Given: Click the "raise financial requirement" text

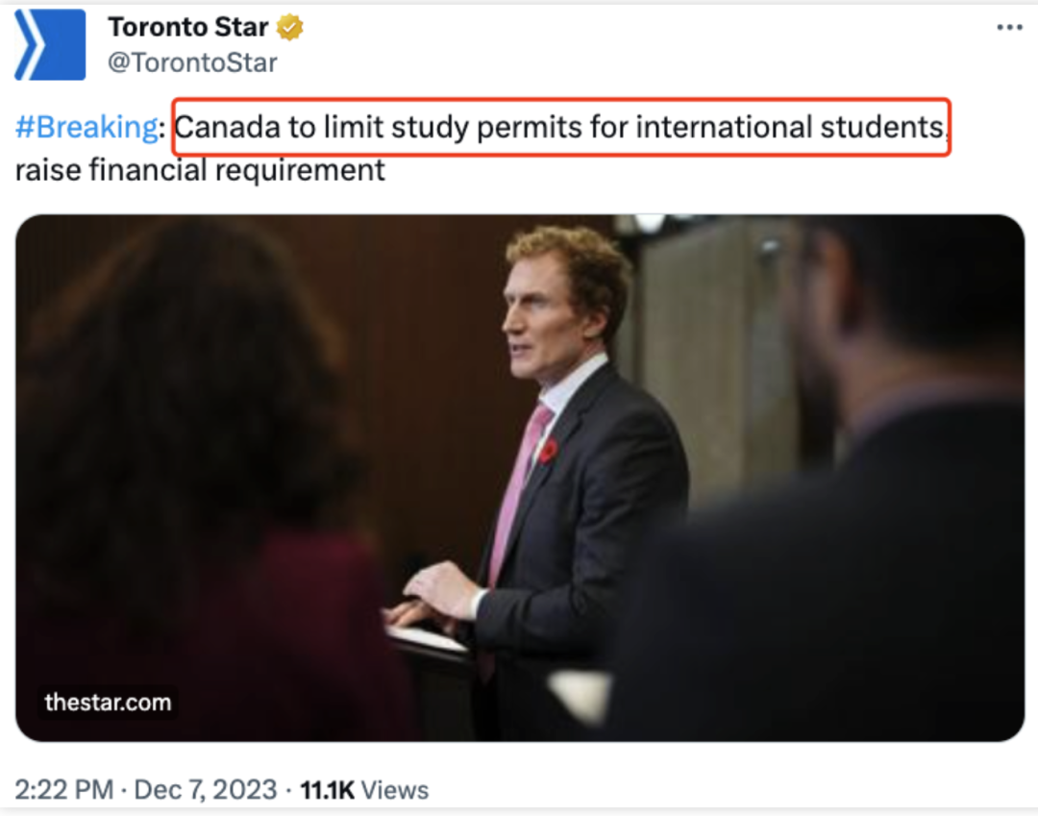Looking at the screenshot, I should (200, 170).
